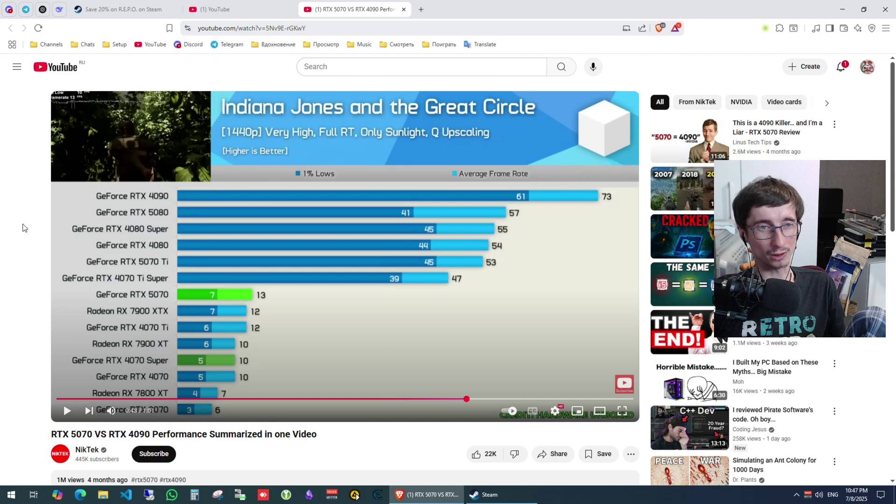
Task: Open YouTube notifications bell
Action: point(840,67)
